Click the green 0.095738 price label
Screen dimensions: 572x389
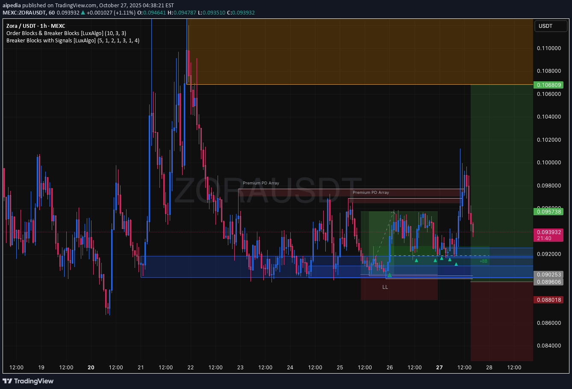tap(548, 211)
